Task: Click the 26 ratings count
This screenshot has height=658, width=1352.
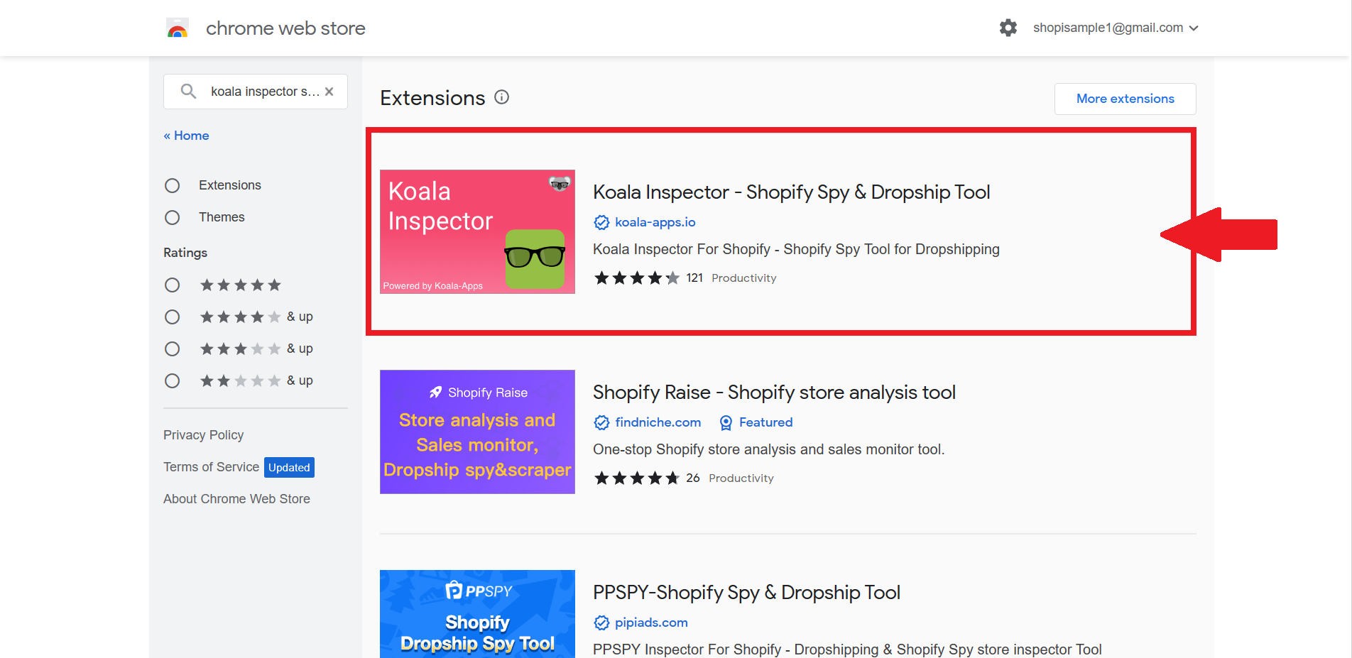Action: pos(693,478)
